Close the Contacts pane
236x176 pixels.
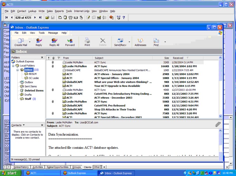[x=42, y=125]
